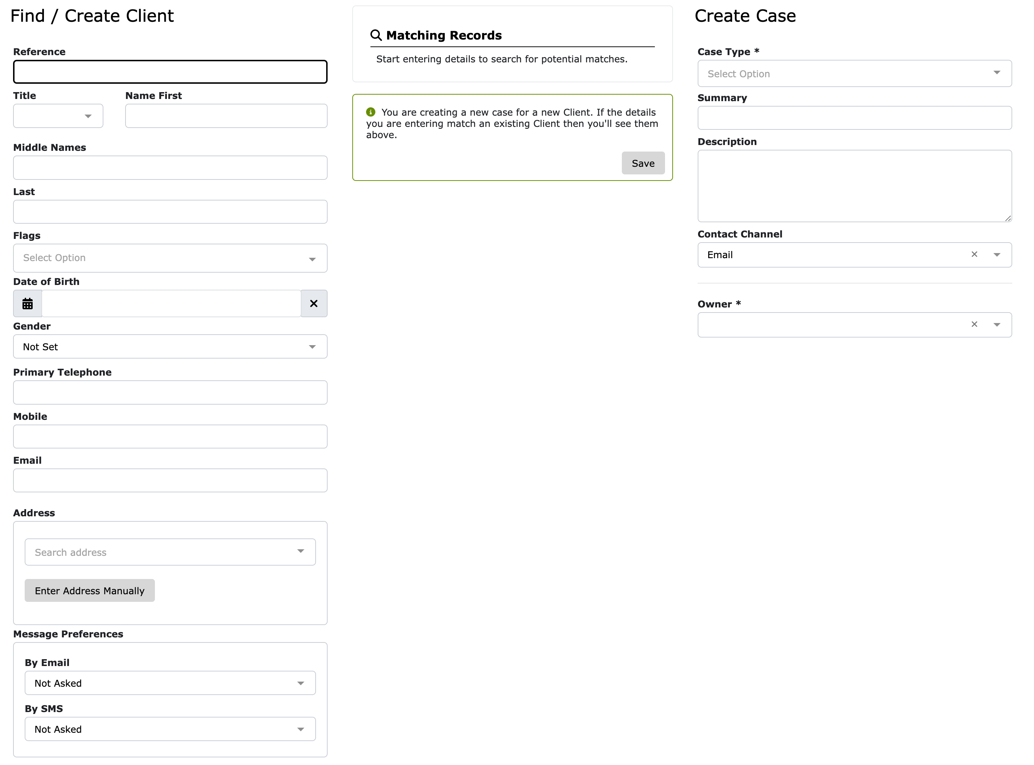Viewport: 1034px width, 765px height.
Task: Open the By SMS preference dropdown
Action: coord(171,729)
